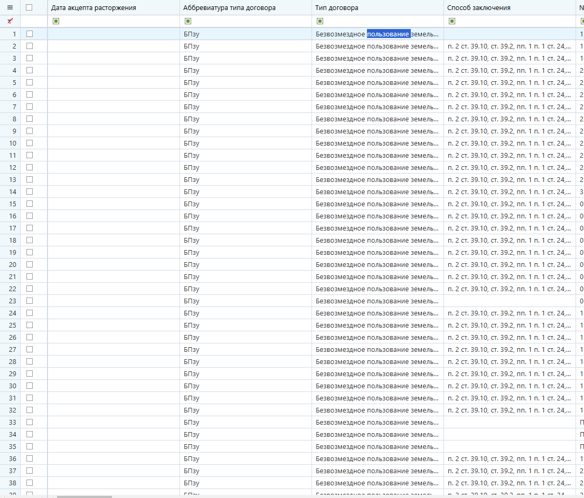This screenshot has height=498, width=584.
Task: Click Способ заключения cell in row 2
Action: click(510, 46)
